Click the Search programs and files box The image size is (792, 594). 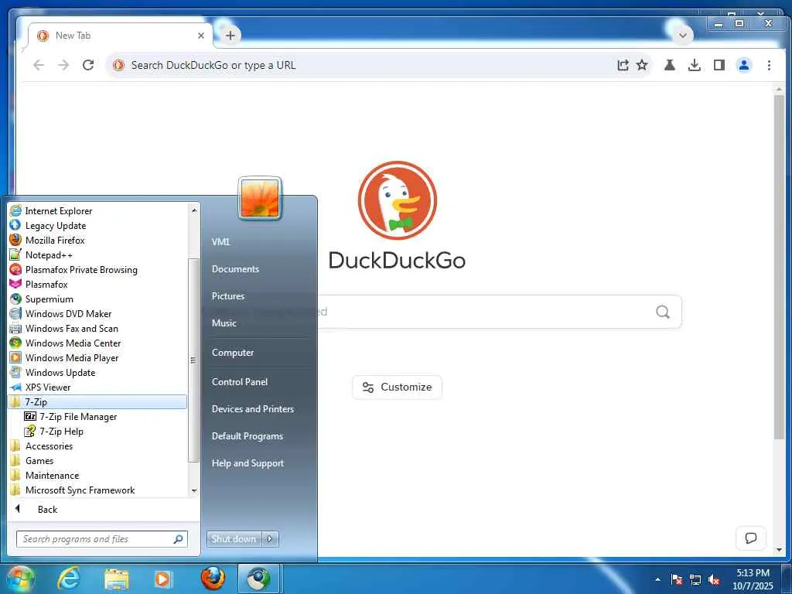[101, 539]
